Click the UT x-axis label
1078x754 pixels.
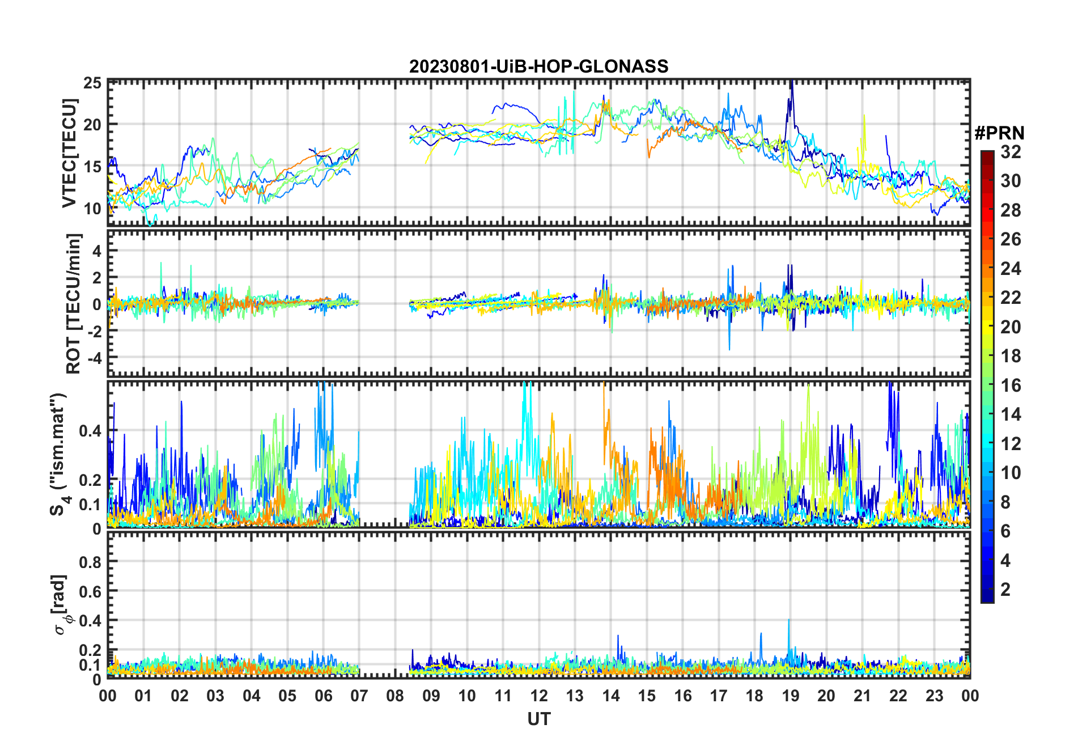coord(538,719)
